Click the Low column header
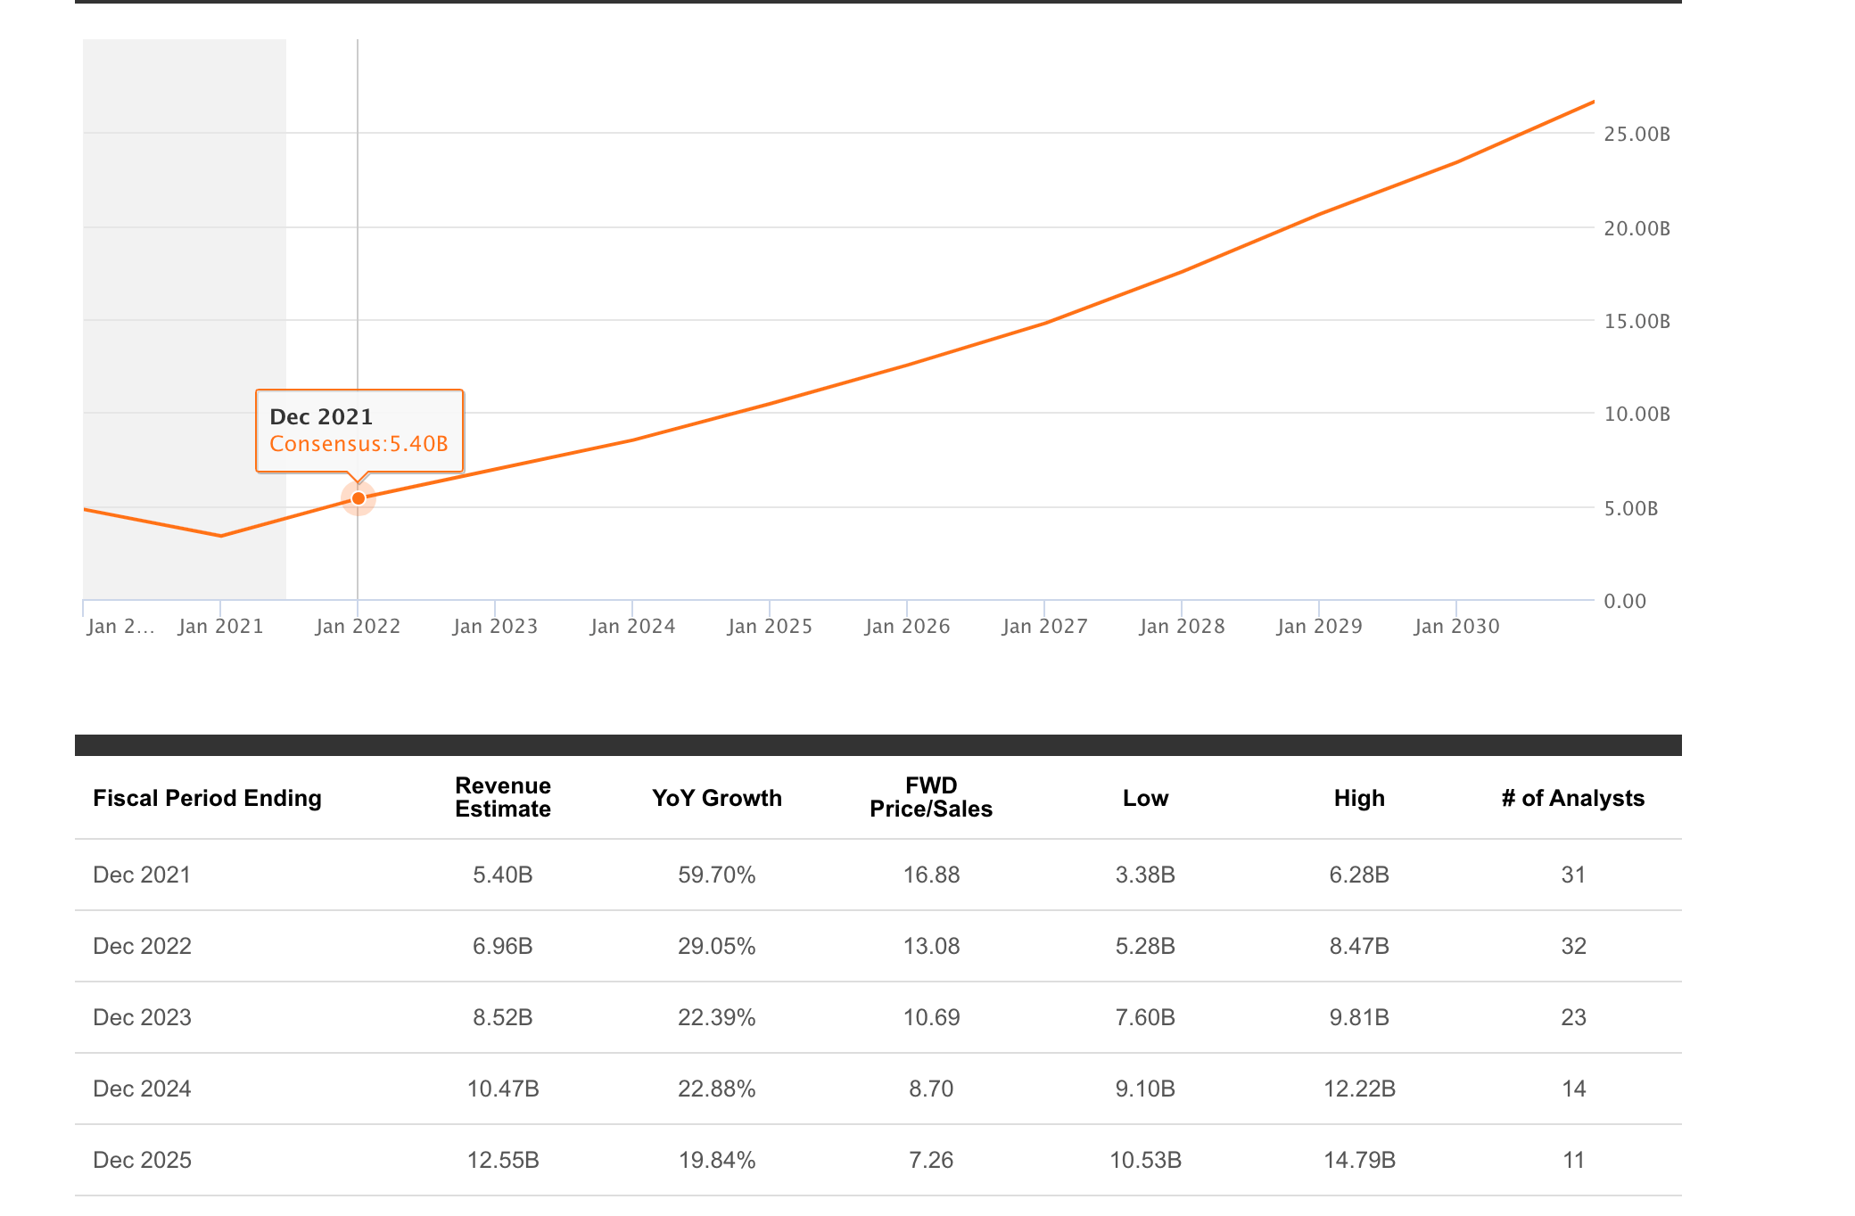 (x=1145, y=798)
